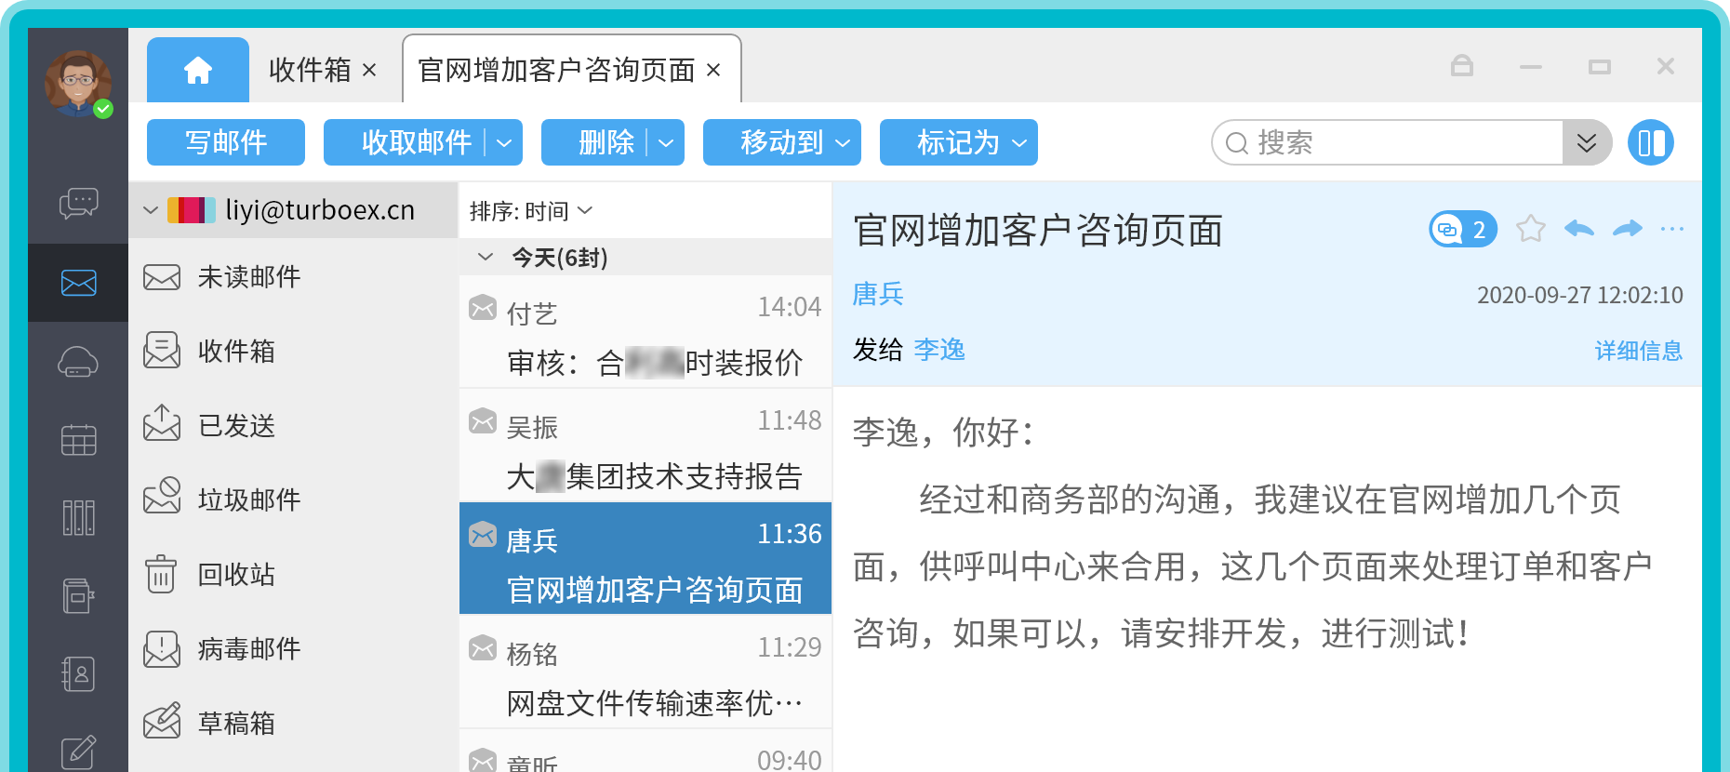Collapse the 今天(6封) group
1730x772 pixels.
click(x=486, y=257)
